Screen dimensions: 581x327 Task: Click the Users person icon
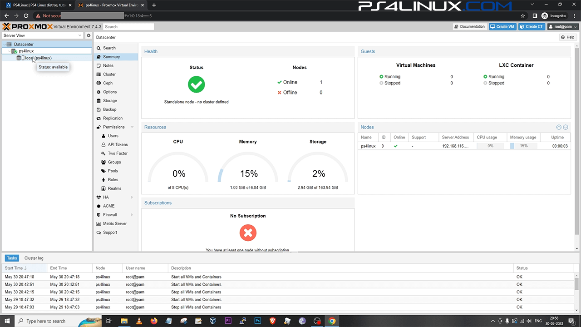[103, 136]
